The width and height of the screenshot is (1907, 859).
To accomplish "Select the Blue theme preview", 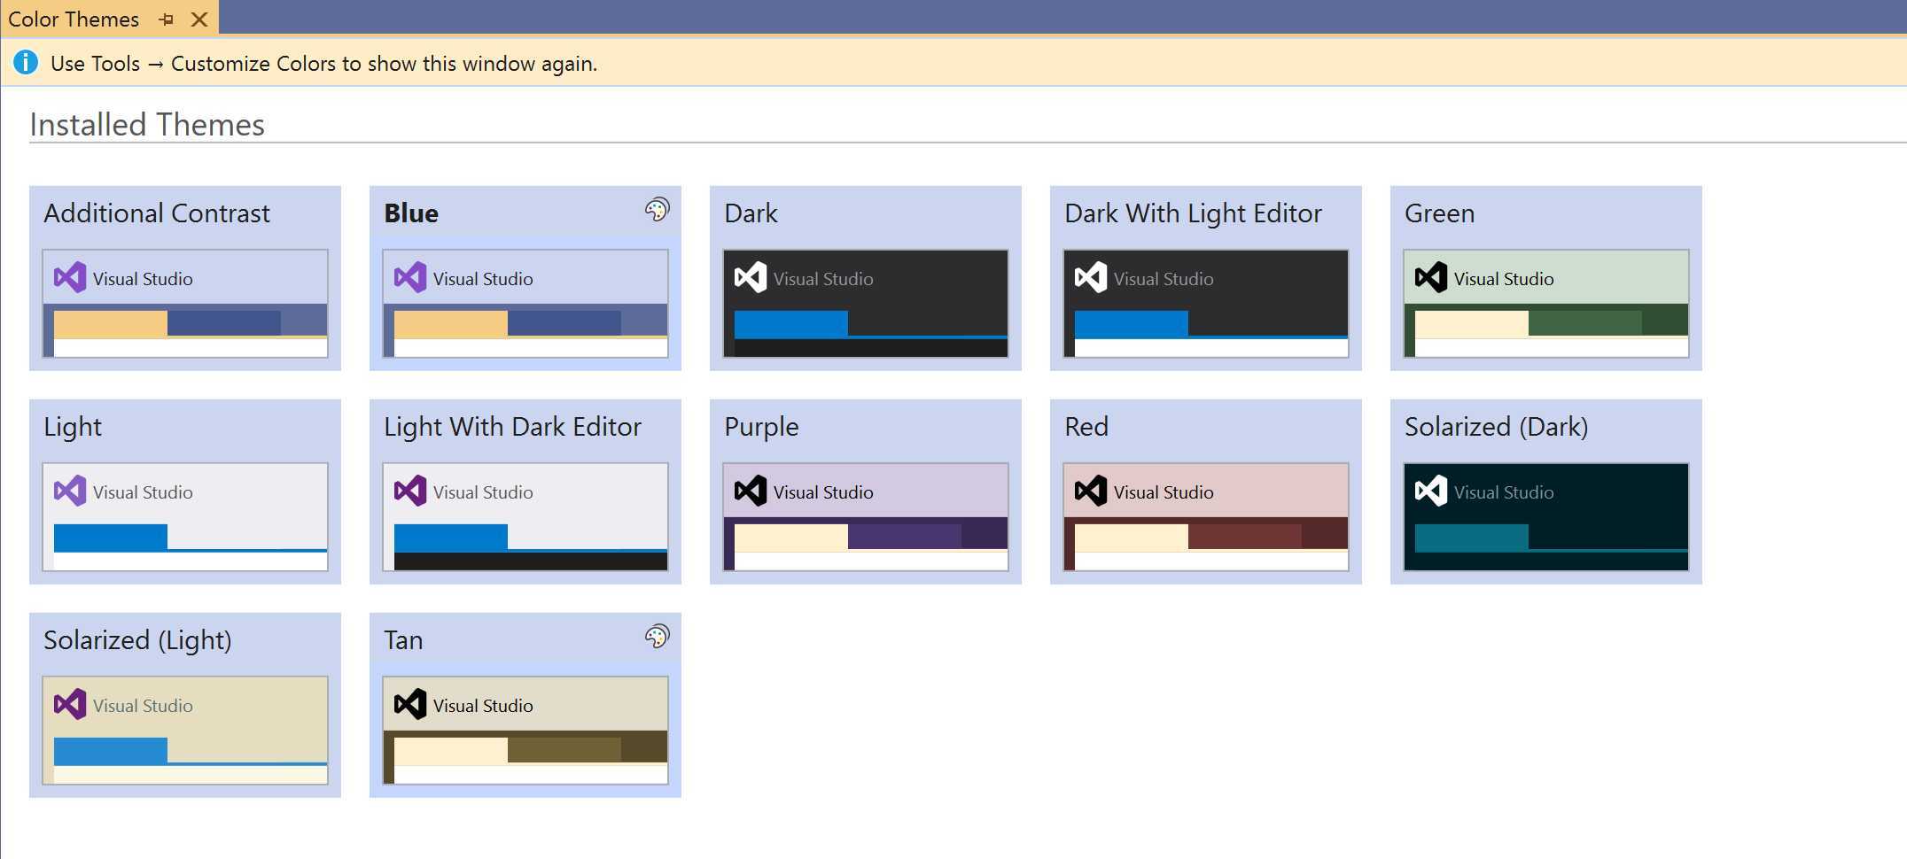I will [x=525, y=304].
